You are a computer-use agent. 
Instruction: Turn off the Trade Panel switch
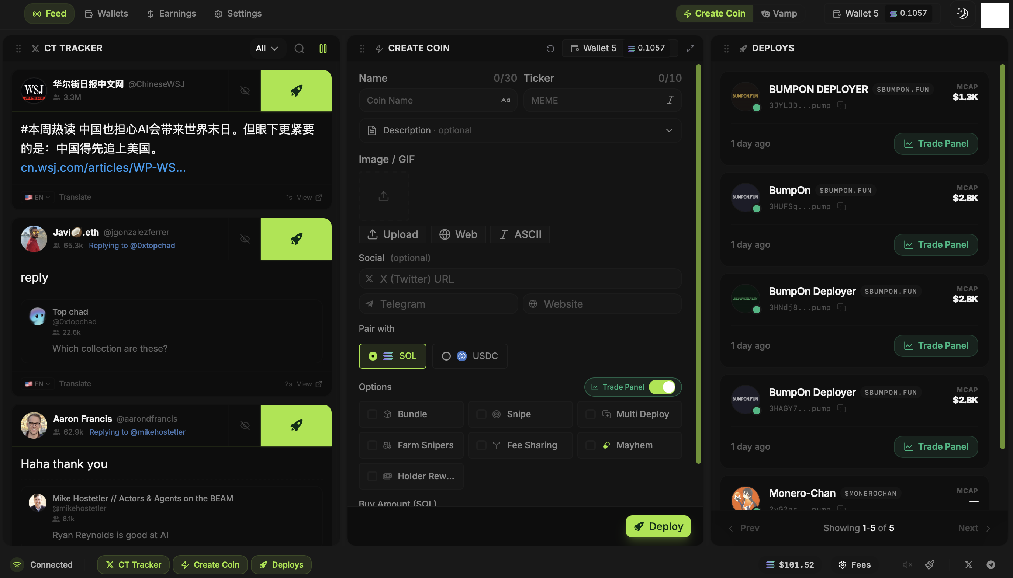[x=662, y=387]
